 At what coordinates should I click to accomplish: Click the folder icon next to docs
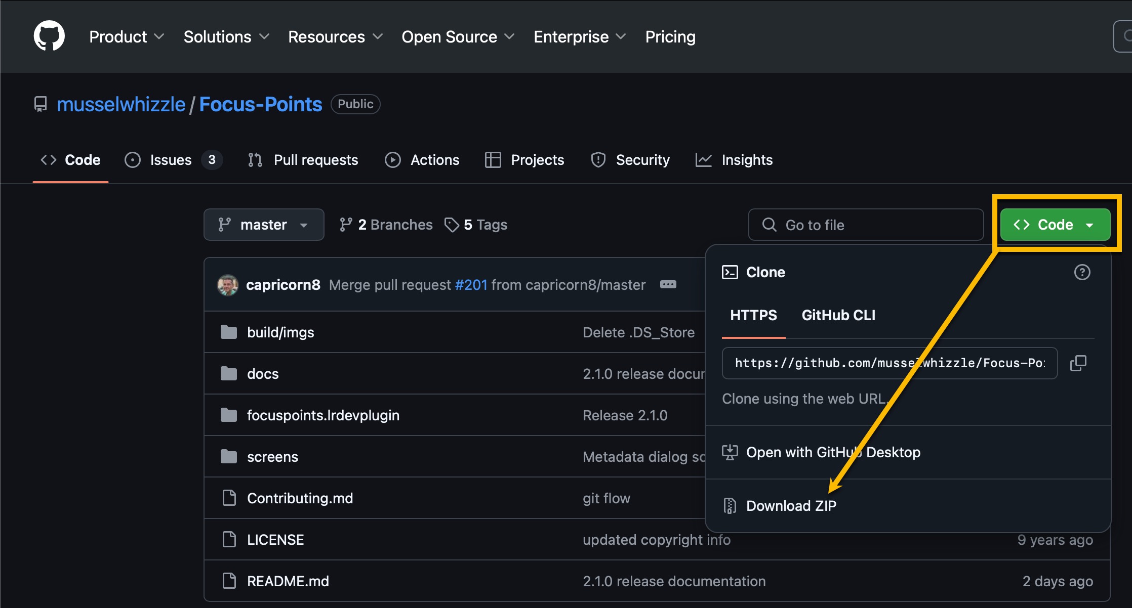(229, 374)
